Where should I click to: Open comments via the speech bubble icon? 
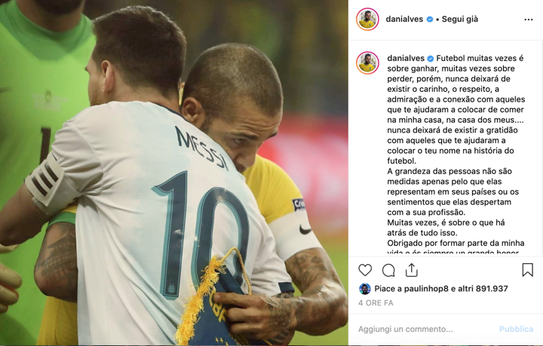pyautogui.click(x=388, y=270)
